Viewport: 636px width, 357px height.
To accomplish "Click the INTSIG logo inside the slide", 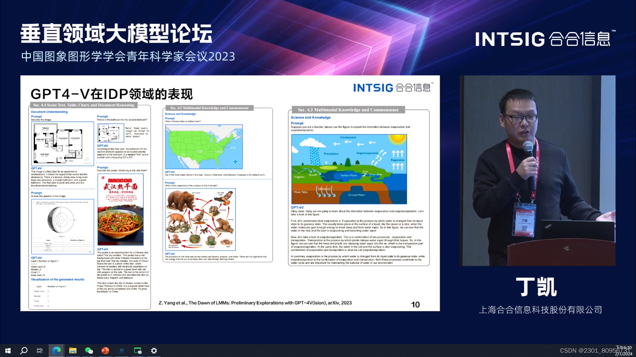I will click(393, 87).
